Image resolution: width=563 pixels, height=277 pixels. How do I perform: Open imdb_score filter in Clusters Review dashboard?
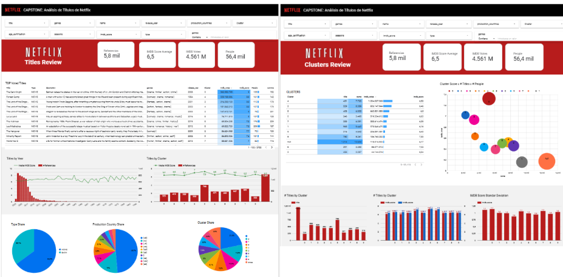401,36
